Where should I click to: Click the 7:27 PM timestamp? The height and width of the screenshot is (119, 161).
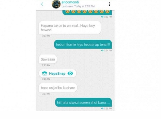46,94
